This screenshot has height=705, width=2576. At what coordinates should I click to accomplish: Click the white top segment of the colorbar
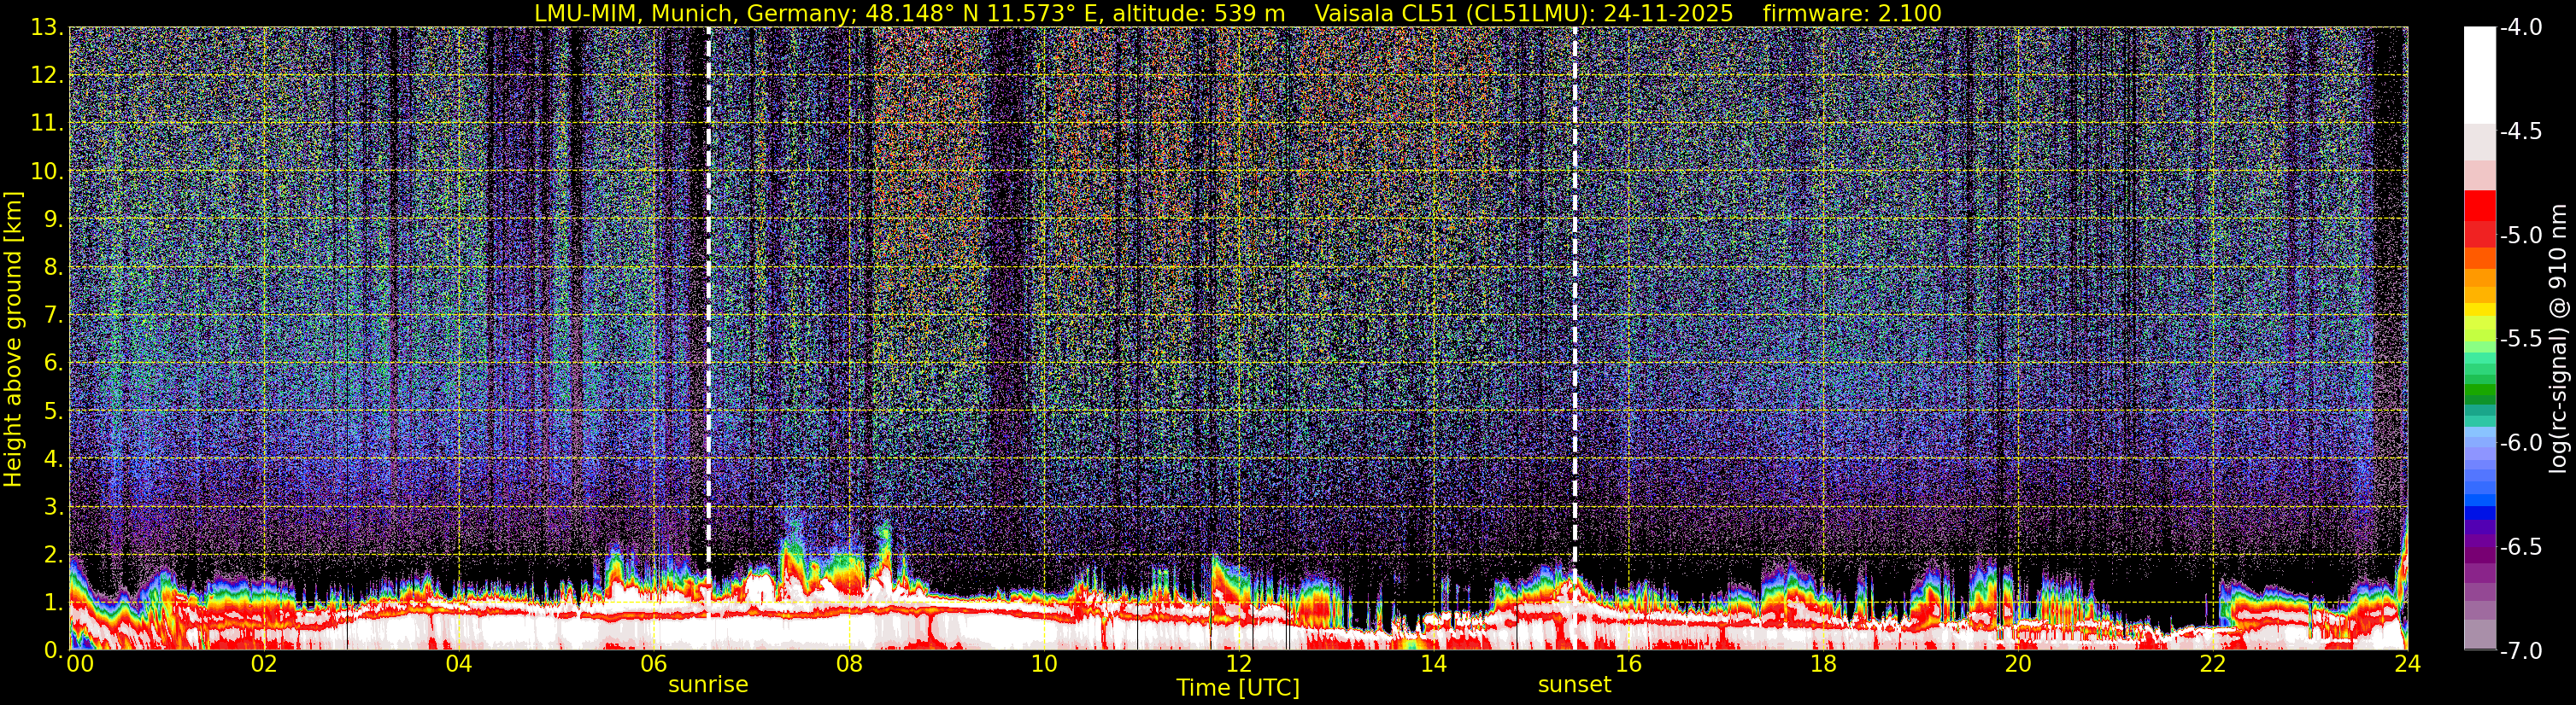(x=2479, y=75)
